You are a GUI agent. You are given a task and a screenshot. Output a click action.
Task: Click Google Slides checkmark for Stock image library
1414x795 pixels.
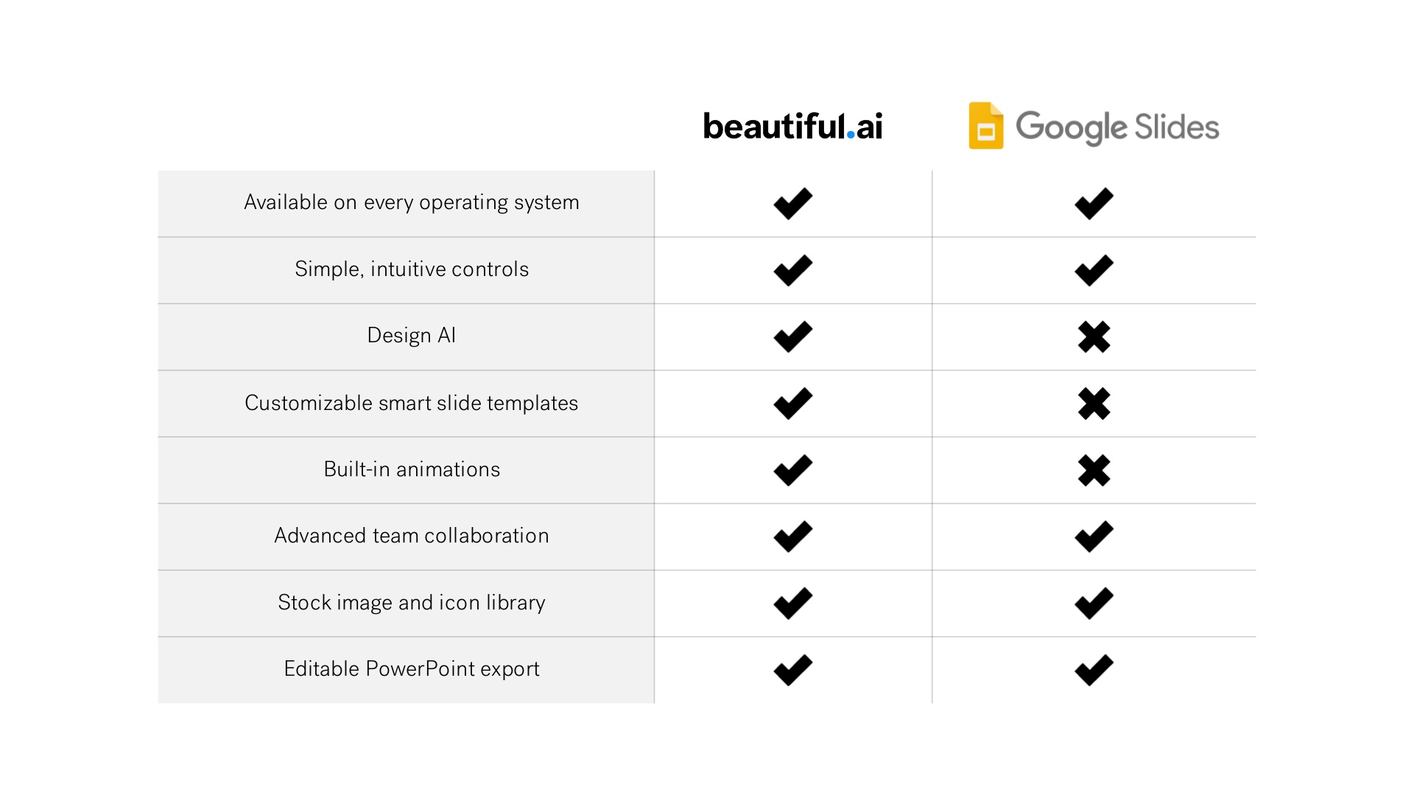coord(1094,603)
